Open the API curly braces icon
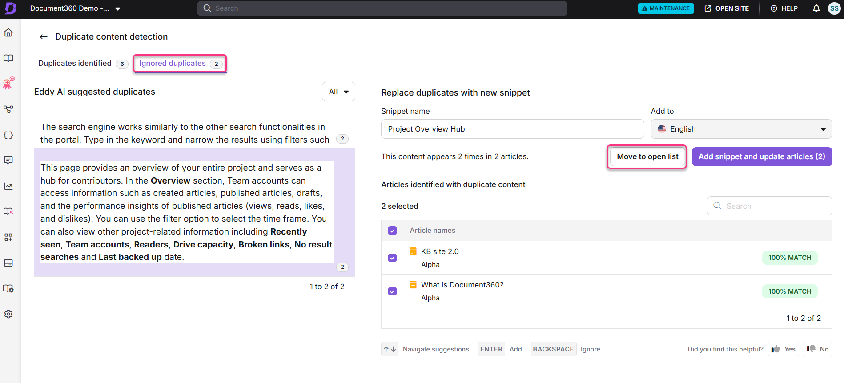This screenshot has width=844, height=383. (8, 135)
